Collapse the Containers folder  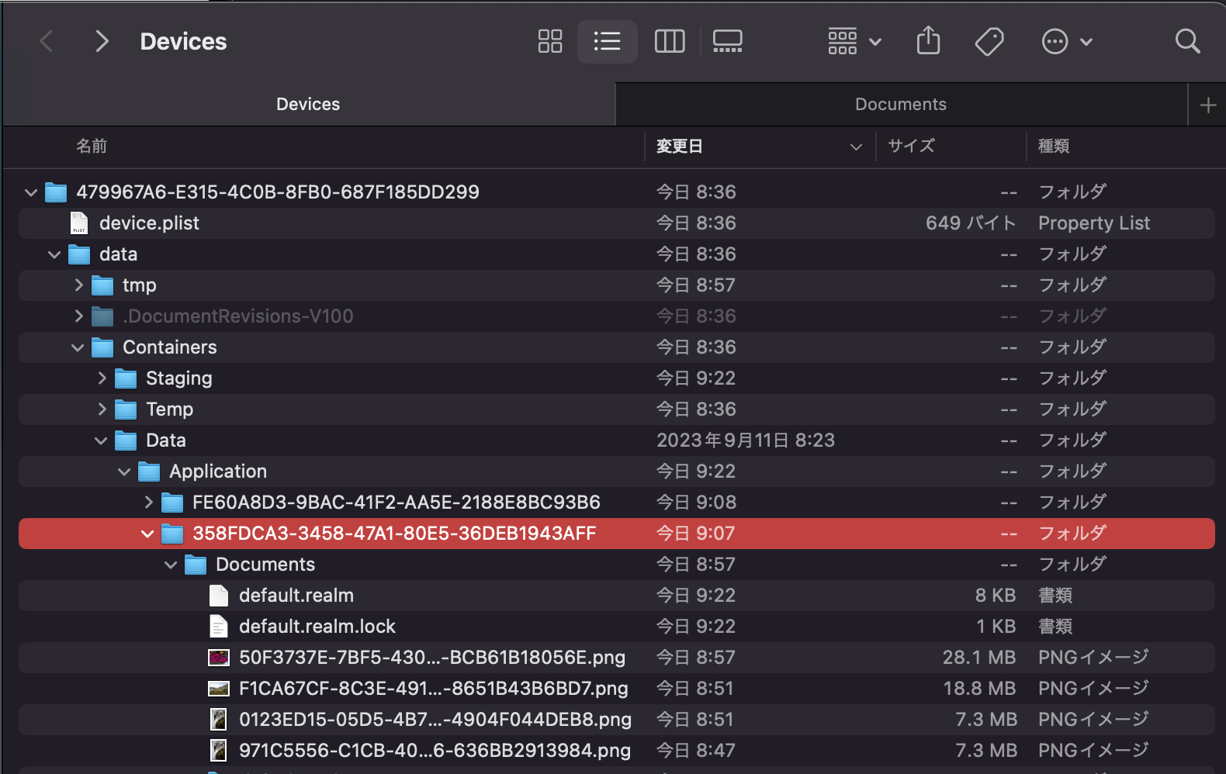coord(78,347)
